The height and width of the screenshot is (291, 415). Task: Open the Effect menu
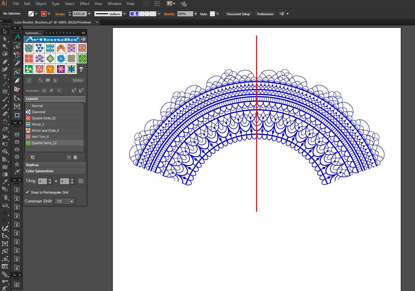84,4
